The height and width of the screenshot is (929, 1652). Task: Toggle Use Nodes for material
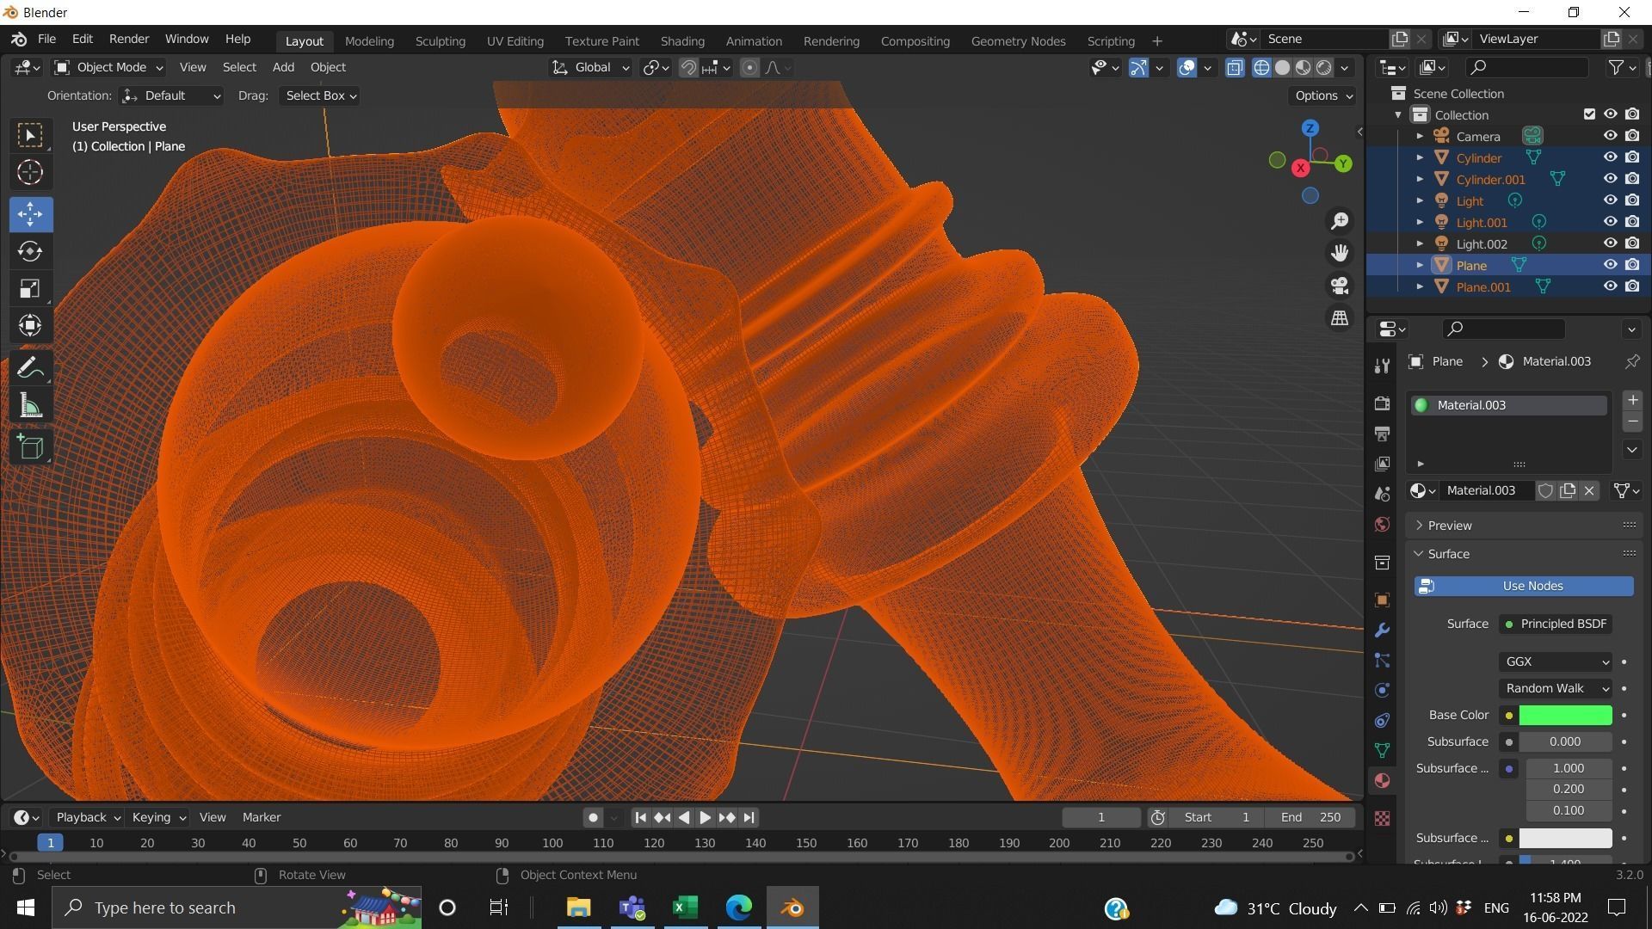tap(1523, 586)
